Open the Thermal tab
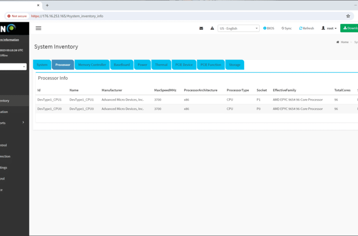Viewport: 358px width, 236px height. tap(161, 64)
